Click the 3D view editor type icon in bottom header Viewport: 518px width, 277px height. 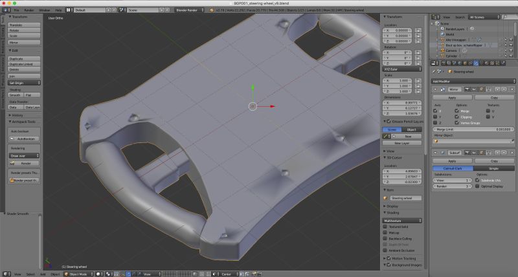pyautogui.click(x=6, y=274)
